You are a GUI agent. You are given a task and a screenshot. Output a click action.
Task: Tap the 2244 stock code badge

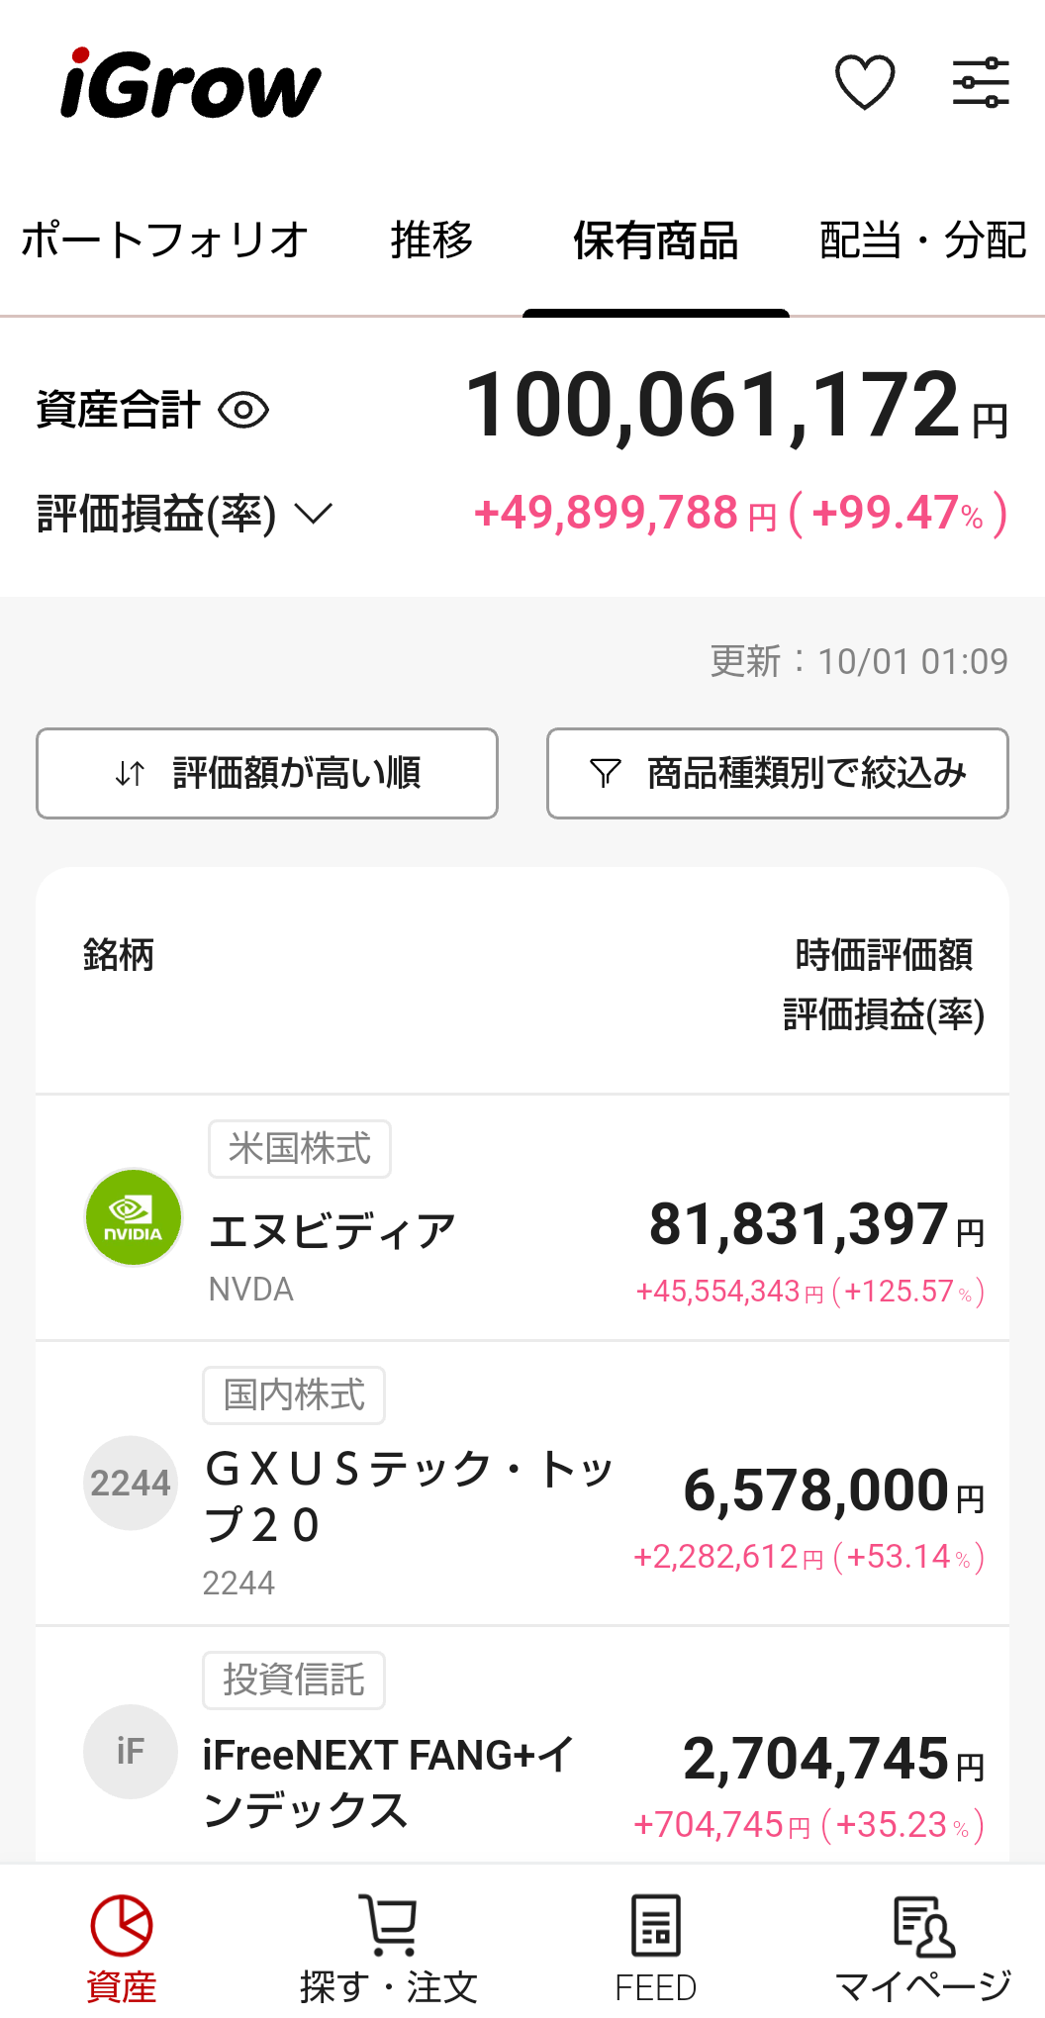pyautogui.click(x=131, y=1483)
